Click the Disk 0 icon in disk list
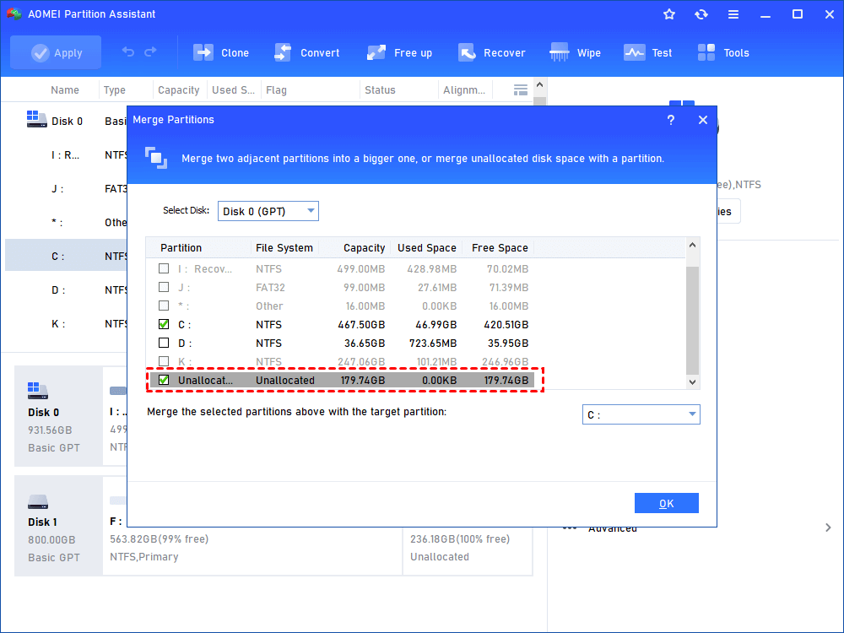 click(x=36, y=120)
